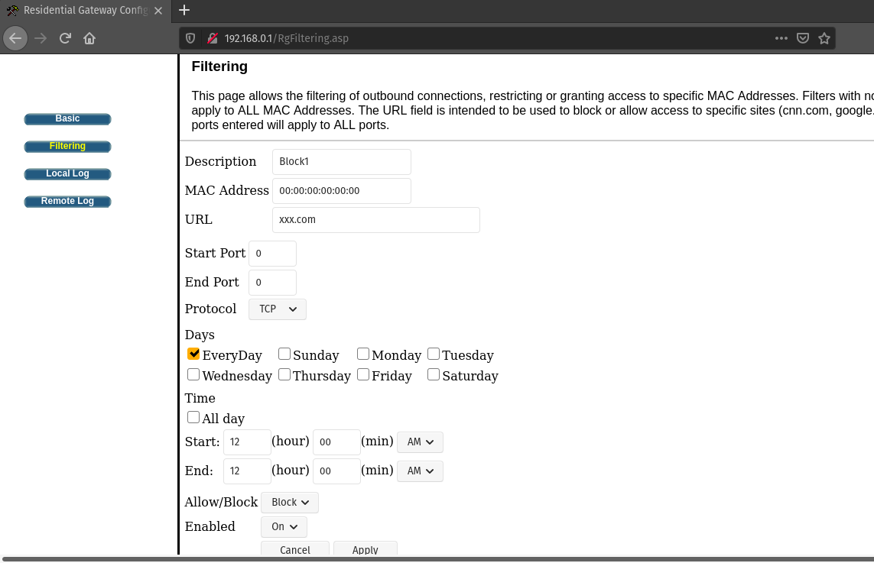Open the Enabled On dropdown
Viewport: 874px width, 563px height.
[284, 527]
